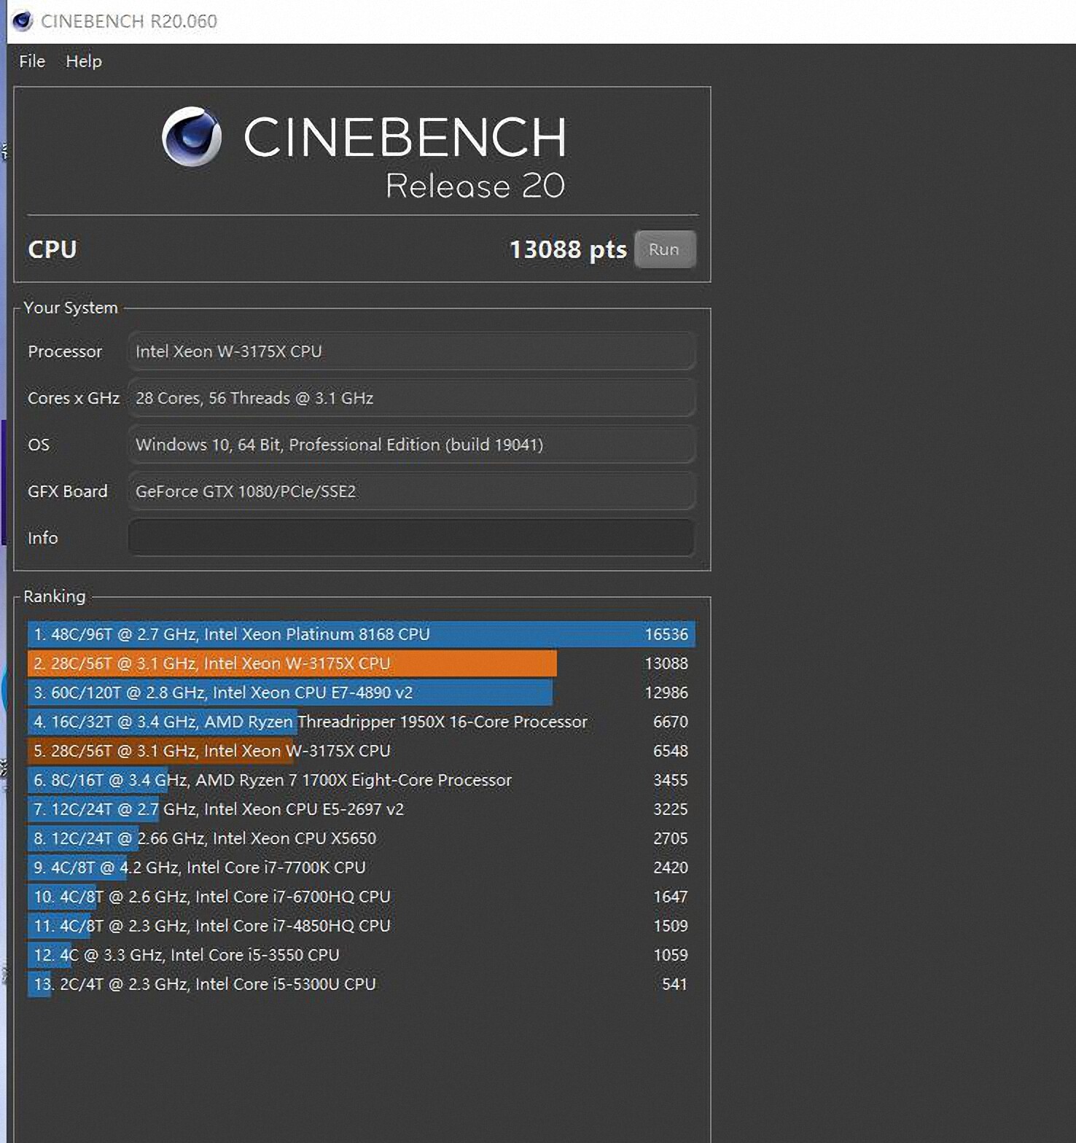
Task: Select the Core i5-3550 ranking row
Action: click(x=362, y=955)
